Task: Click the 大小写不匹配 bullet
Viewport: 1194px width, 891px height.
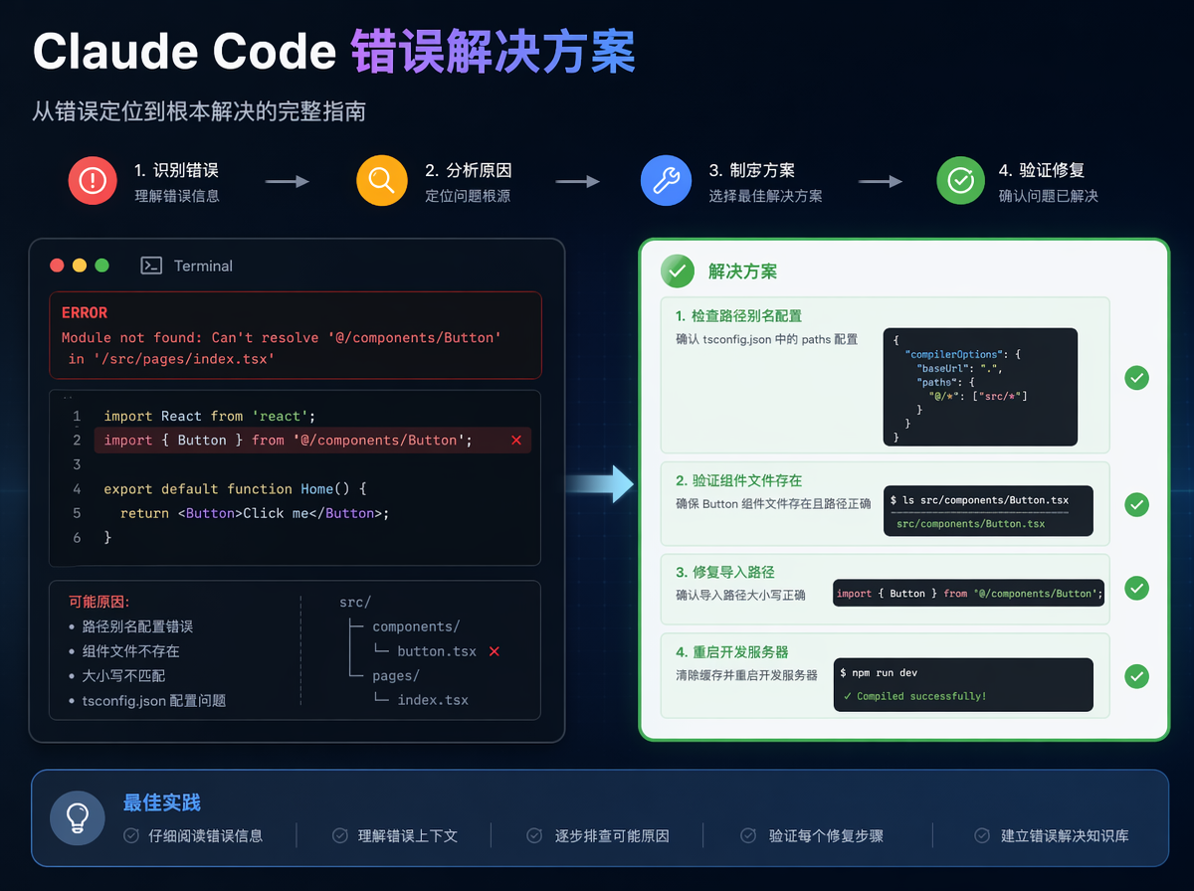Action: click(123, 675)
